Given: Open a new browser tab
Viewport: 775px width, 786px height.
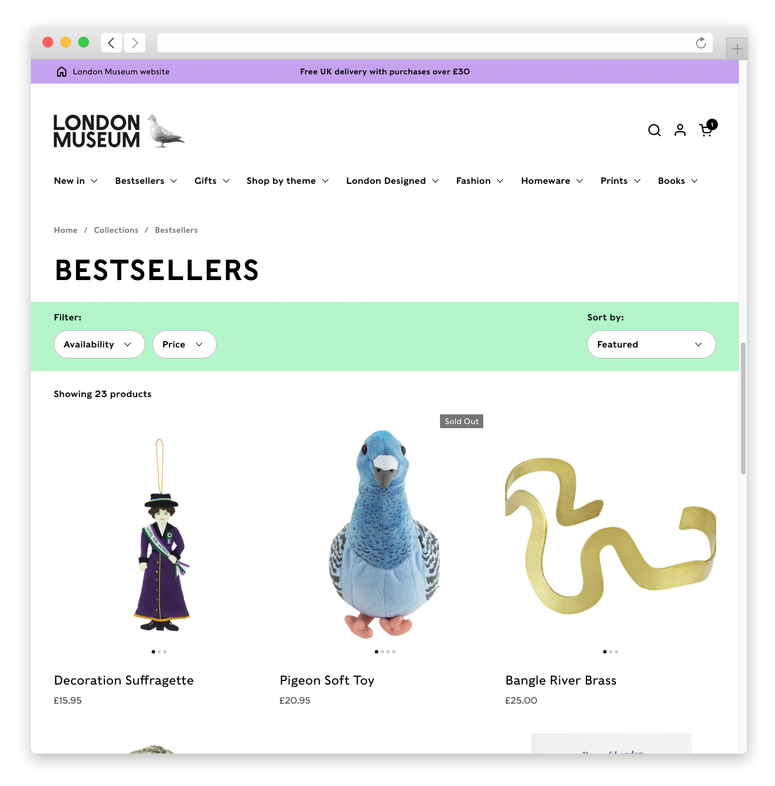Looking at the screenshot, I should click(737, 49).
